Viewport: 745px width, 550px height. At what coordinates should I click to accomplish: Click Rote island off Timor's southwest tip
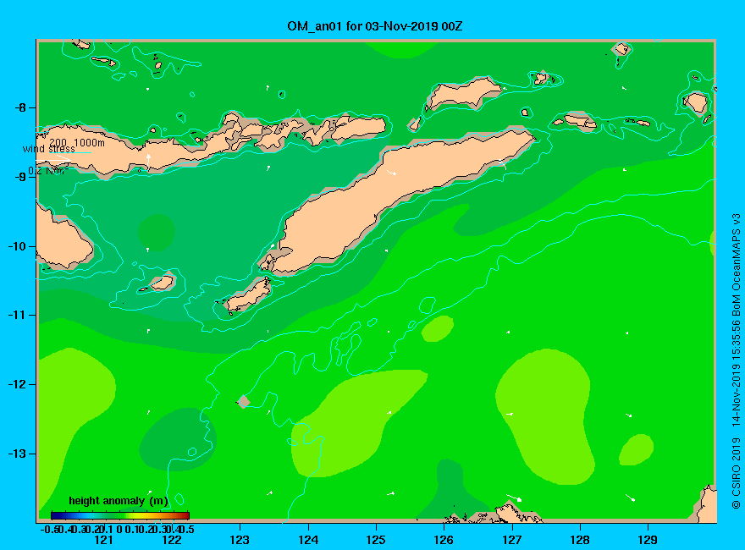pos(247,295)
